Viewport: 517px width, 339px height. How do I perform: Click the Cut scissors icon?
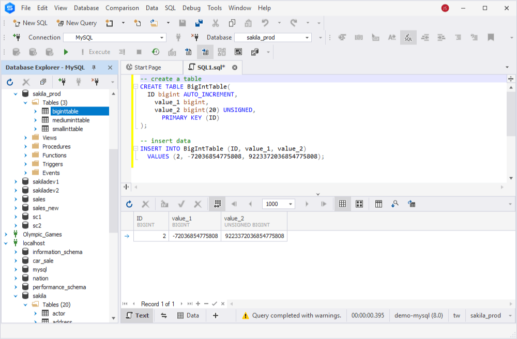tap(216, 23)
